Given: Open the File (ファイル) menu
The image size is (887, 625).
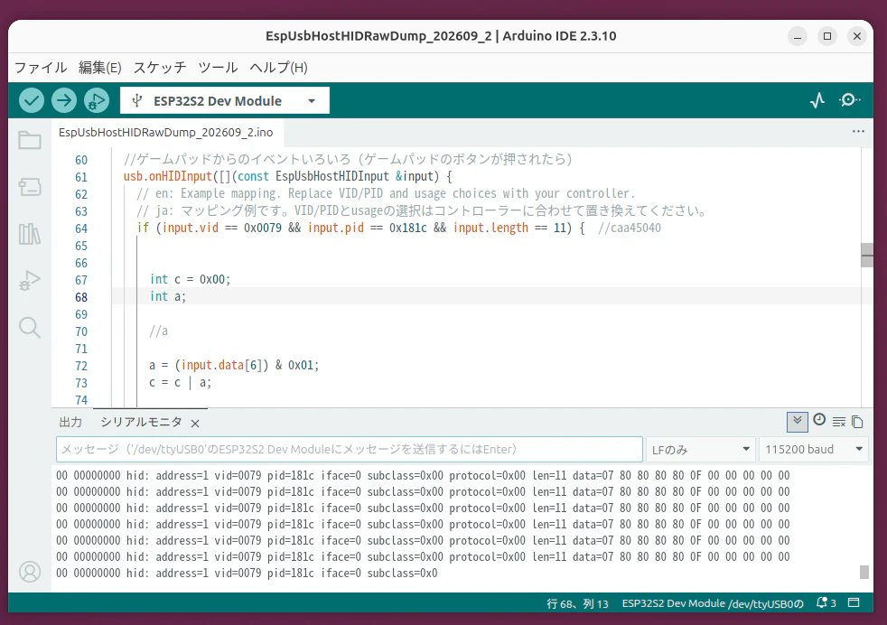Looking at the screenshot, I should [40, 68].
